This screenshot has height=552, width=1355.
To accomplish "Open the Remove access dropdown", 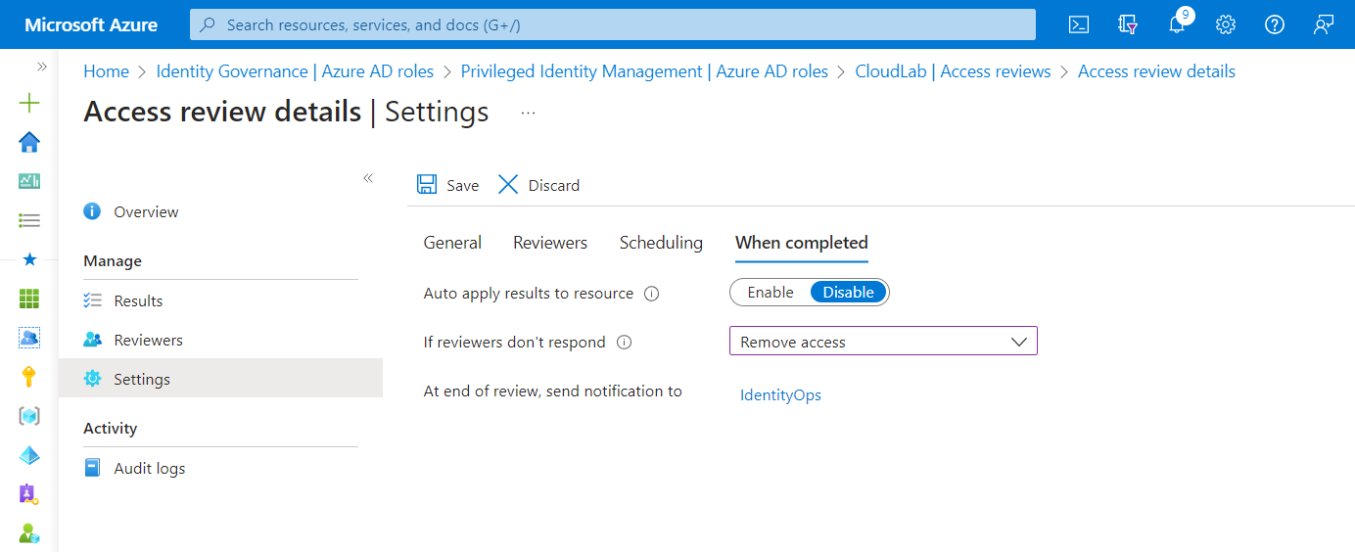I will pos(883,342).
